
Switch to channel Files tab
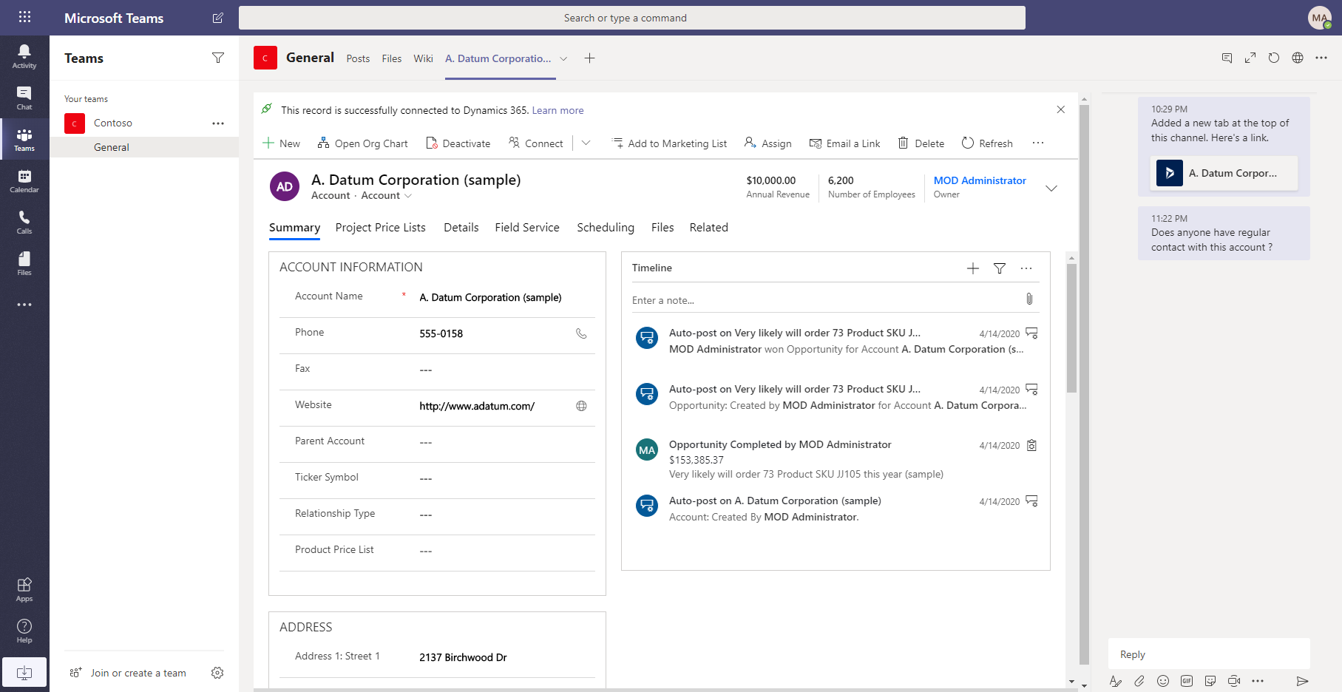tap(392, 58)
